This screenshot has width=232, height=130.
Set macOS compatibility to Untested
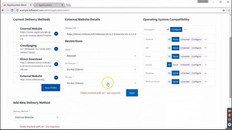pos(185,65)
